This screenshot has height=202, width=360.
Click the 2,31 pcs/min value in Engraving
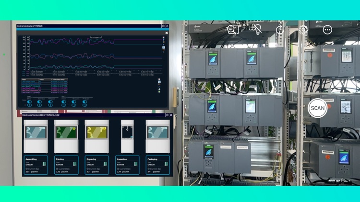93,172
